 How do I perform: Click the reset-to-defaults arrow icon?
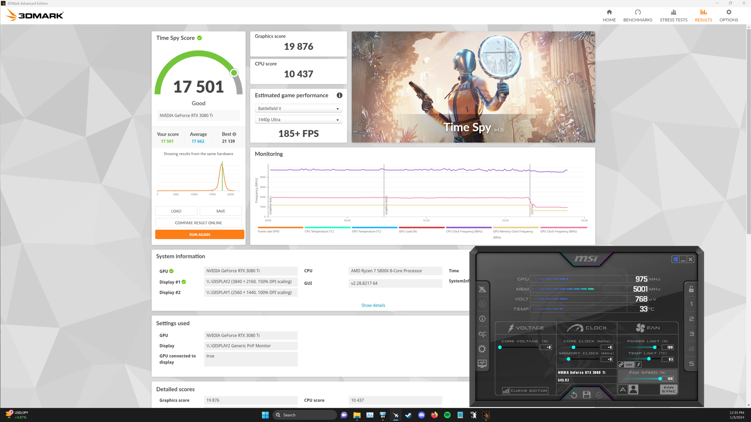[574, 395]
